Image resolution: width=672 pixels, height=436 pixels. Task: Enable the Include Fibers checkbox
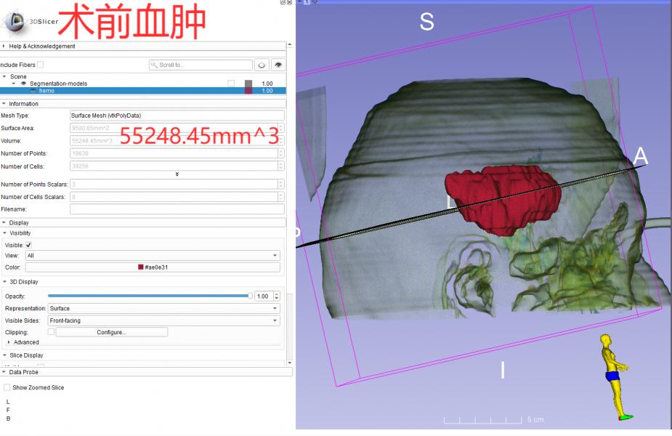coord(41,65)
